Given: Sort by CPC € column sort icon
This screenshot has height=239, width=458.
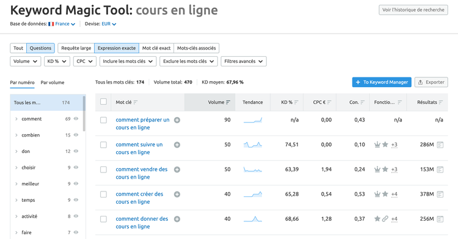Looking at the screenshot, I should (329, 102).
